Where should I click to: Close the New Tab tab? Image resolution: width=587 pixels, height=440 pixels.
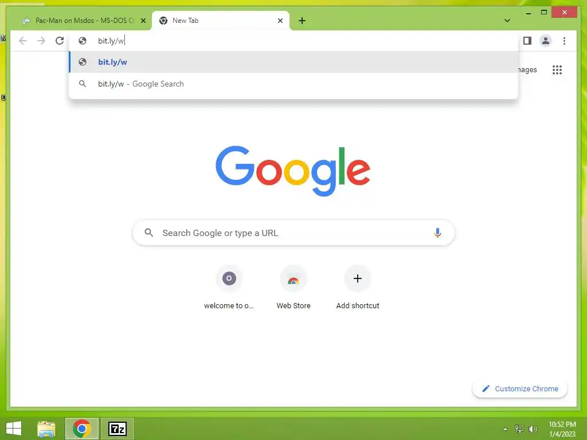(280, 21)
